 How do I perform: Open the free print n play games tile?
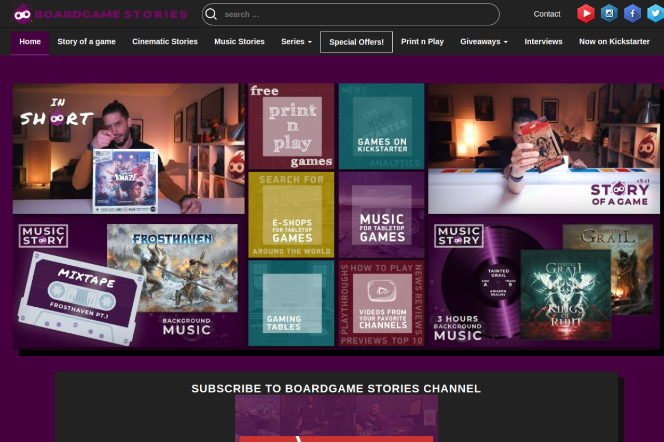(291, 126)
